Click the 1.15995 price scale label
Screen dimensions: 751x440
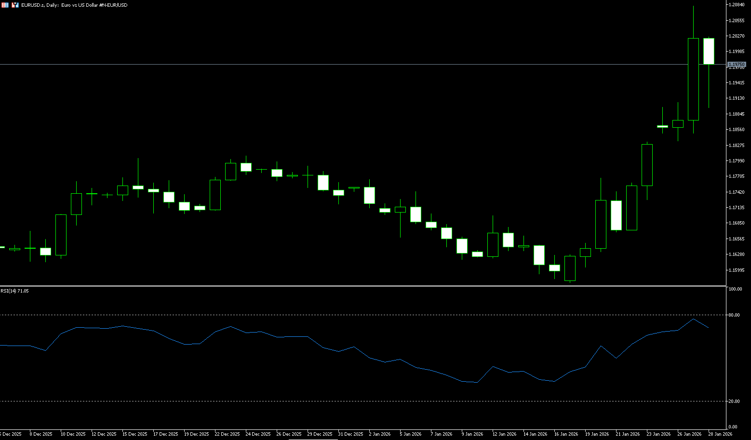pos(737,270)
